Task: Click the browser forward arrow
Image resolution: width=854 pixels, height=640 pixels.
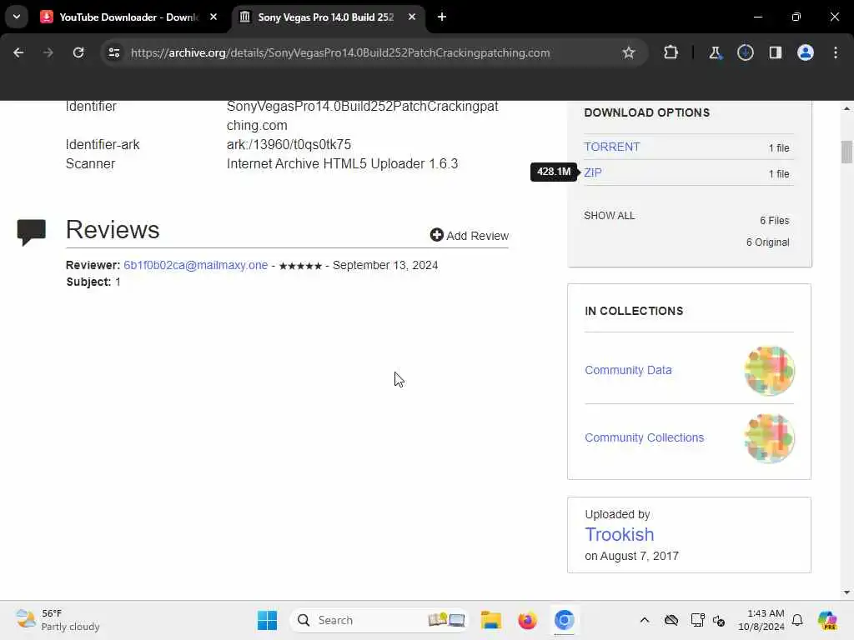Action: tap(48, 52)
